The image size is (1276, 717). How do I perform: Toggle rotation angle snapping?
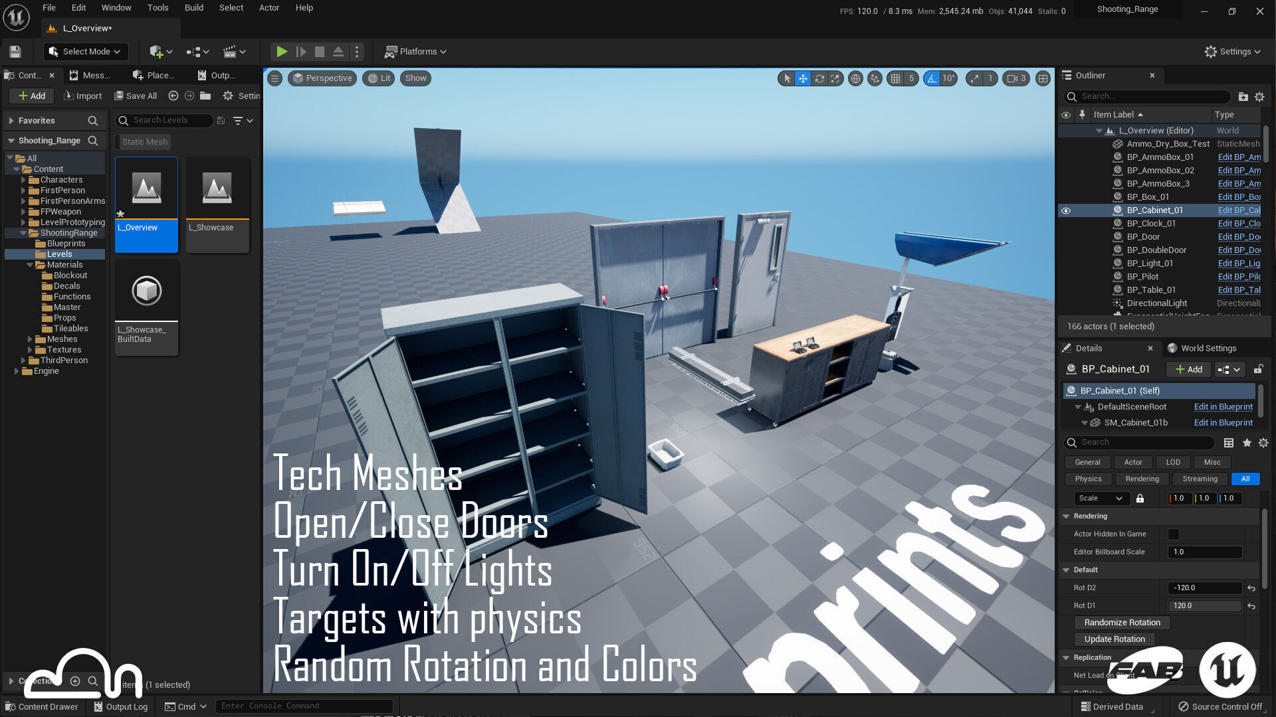point(932,78)
